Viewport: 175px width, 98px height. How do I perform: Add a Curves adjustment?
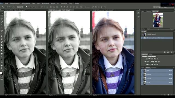pyautogui.click(x=152, y=59)
